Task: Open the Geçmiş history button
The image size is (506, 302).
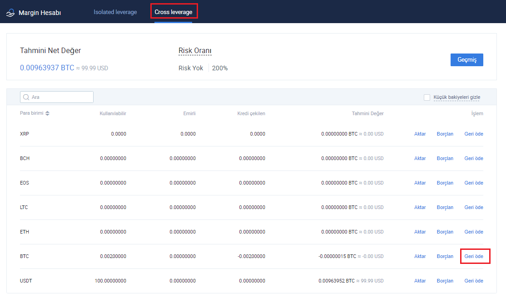Action: (466, 59)
